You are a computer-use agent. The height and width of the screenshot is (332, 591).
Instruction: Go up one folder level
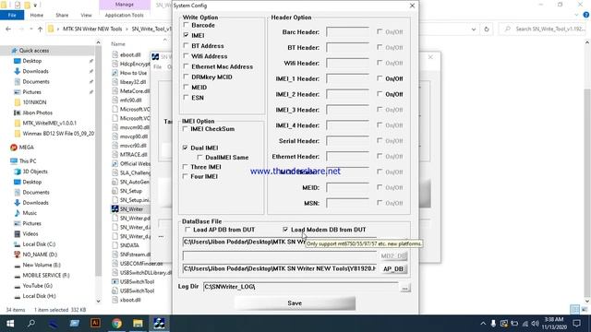coord(40,29)
